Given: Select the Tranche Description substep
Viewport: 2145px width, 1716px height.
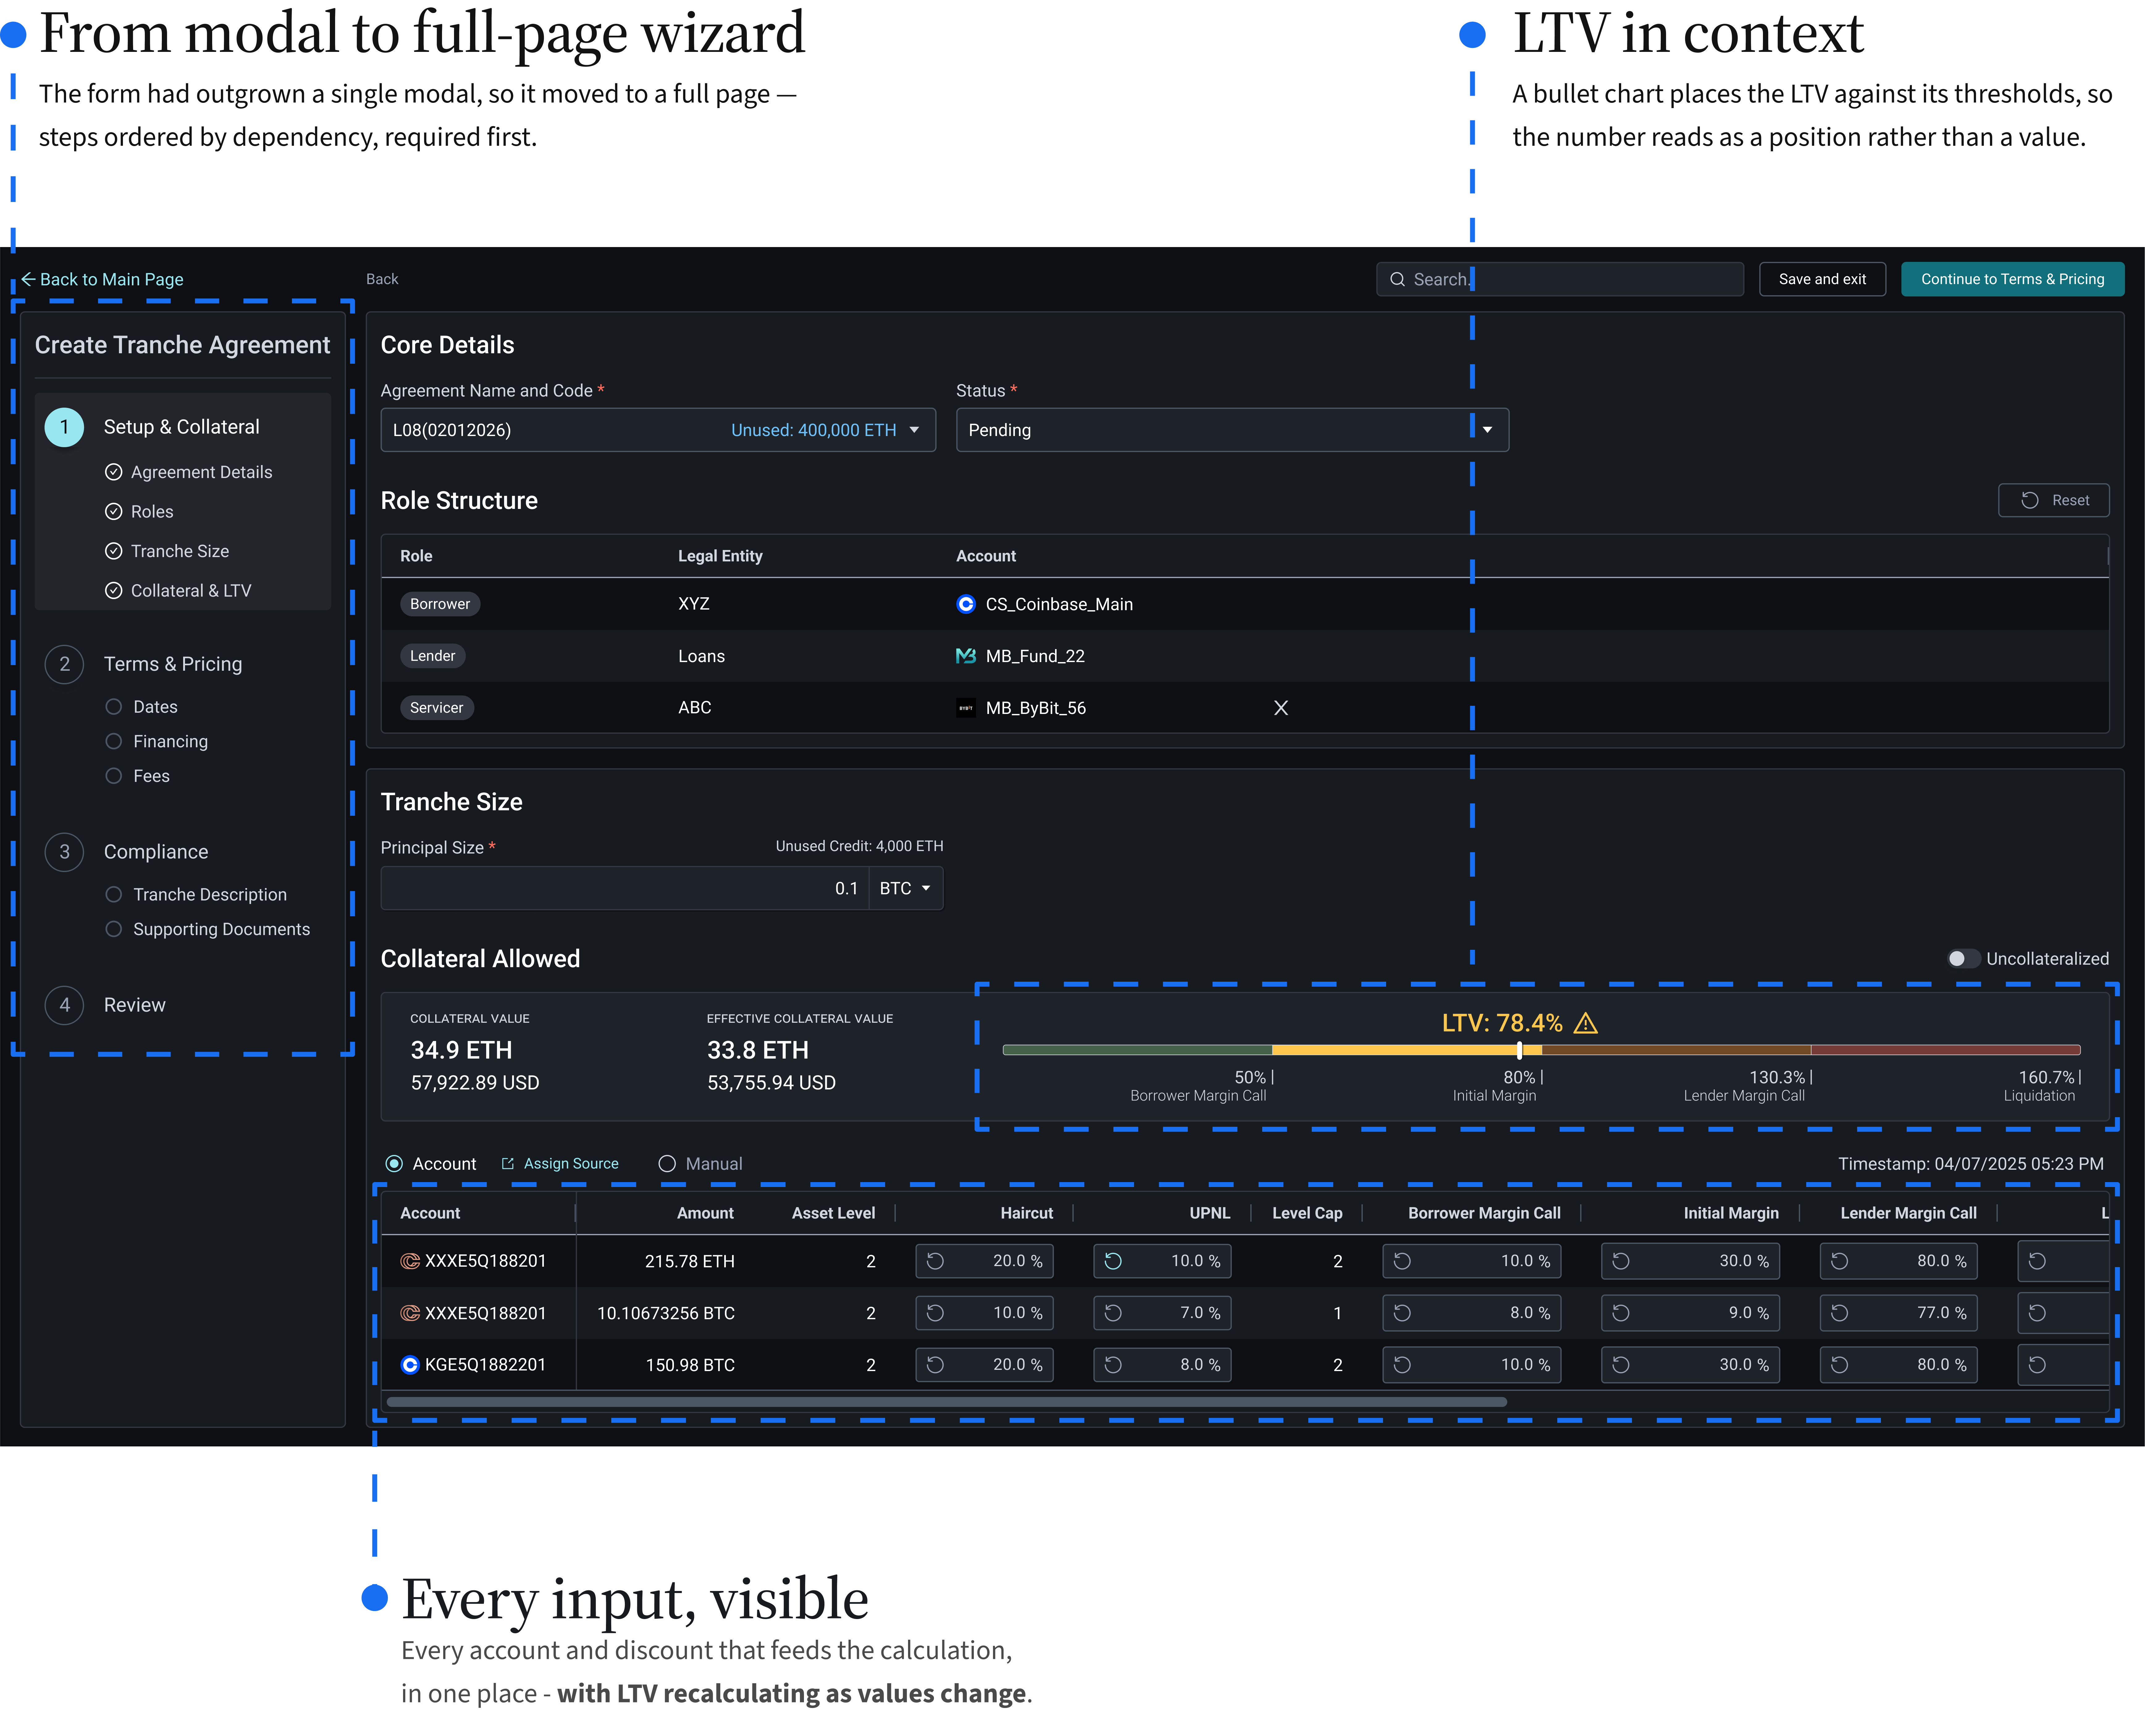Looking at the screenshot, I should 196,895.
